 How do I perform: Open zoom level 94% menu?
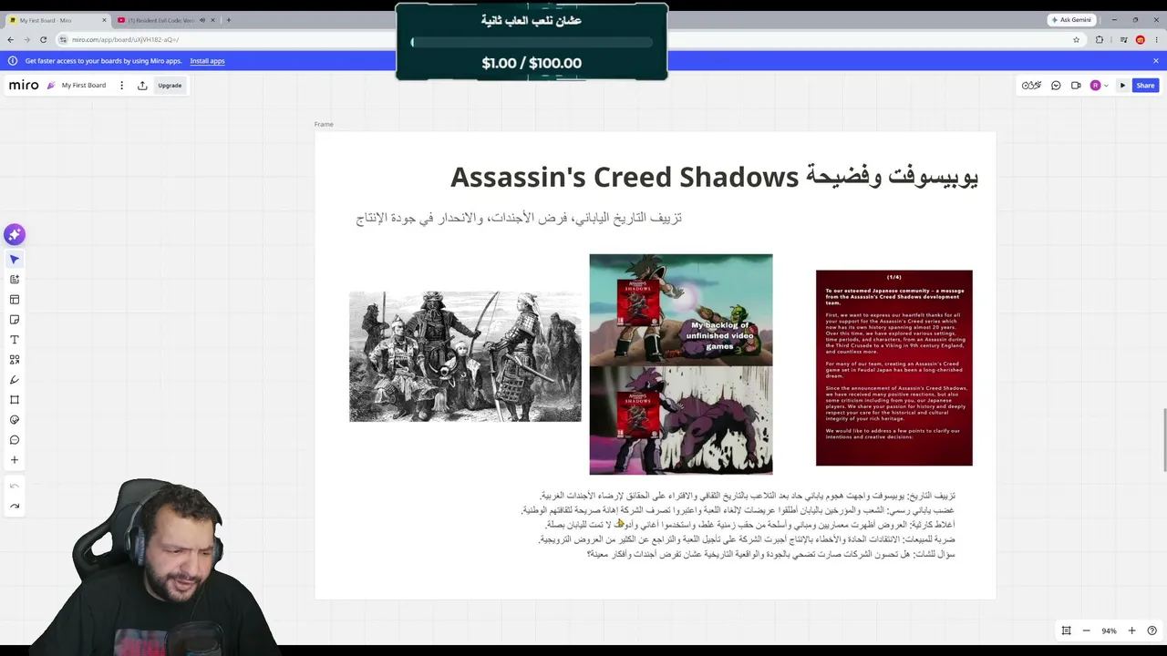pyautogui.click(x=1109, y=630)
